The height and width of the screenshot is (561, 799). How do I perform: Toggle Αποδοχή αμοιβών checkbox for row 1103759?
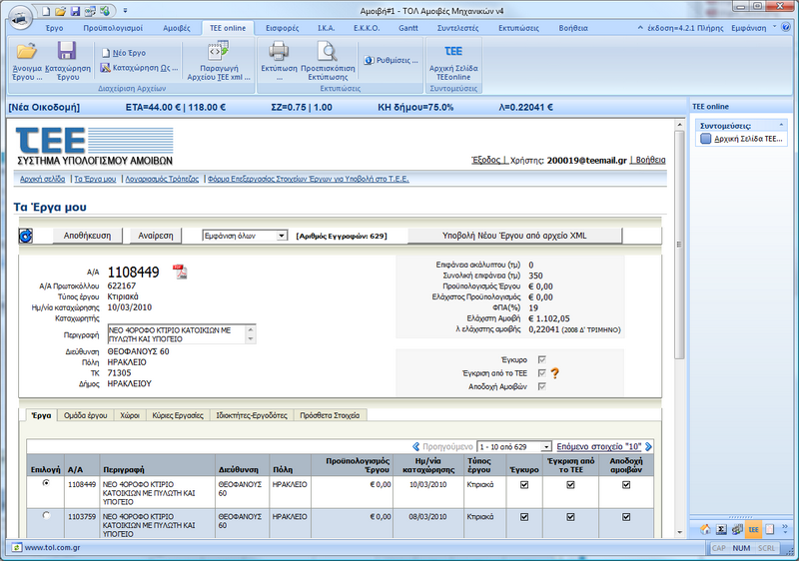[x=626, y=517]
